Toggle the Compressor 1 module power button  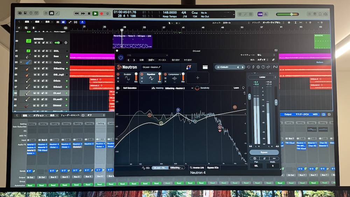pyautogui.click(x=166, y=74)
